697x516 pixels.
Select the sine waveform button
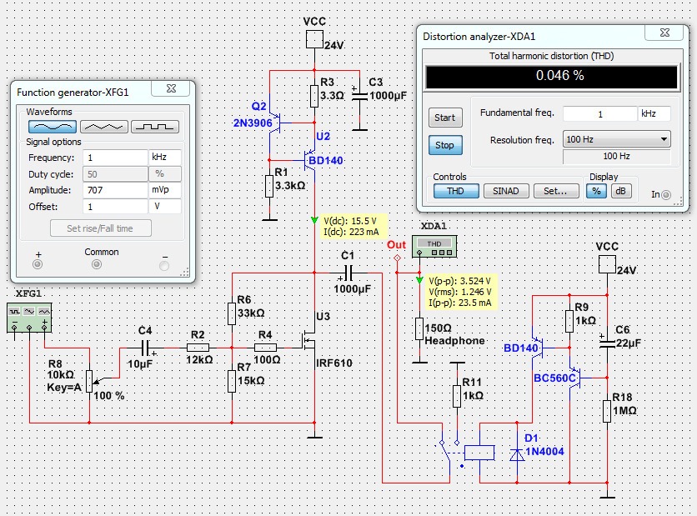(x=53, y=127)
